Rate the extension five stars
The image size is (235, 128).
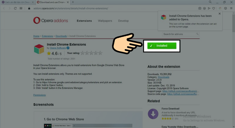[100, 53]
